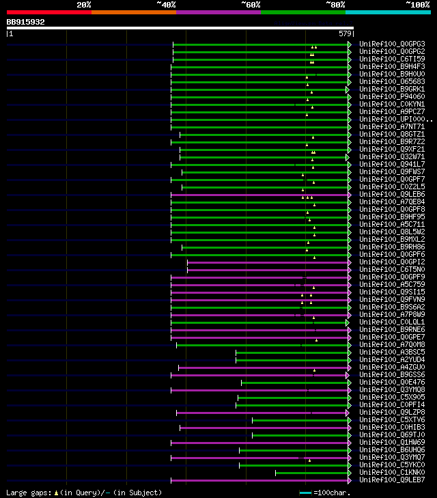The height and width of the screenshot is (498, 437).
Task: Select the UniRef100_Q9XF21 label
Action: 392,150
